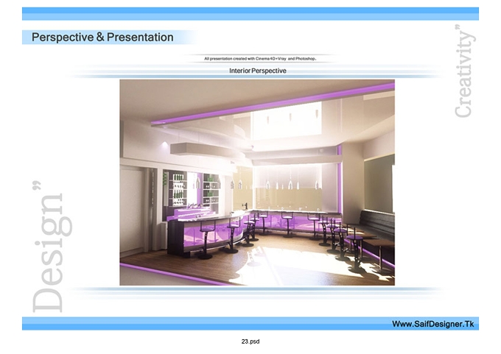Viewport: 501px width, 354px height.
Task: Click the Cinema 4D+Vray and Photoshop caption
Action: point(260,59)
